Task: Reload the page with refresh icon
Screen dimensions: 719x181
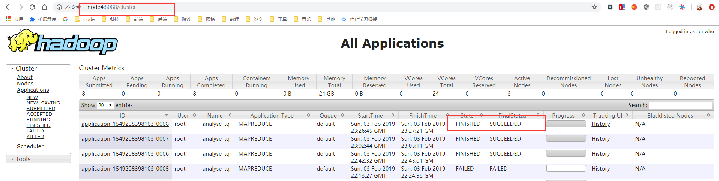Action: point(32,7)
